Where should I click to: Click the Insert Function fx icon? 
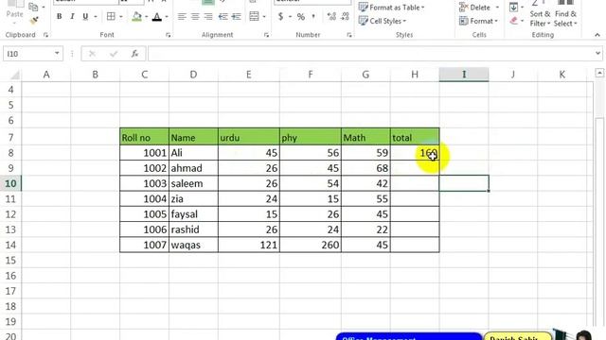click(134, 54)
